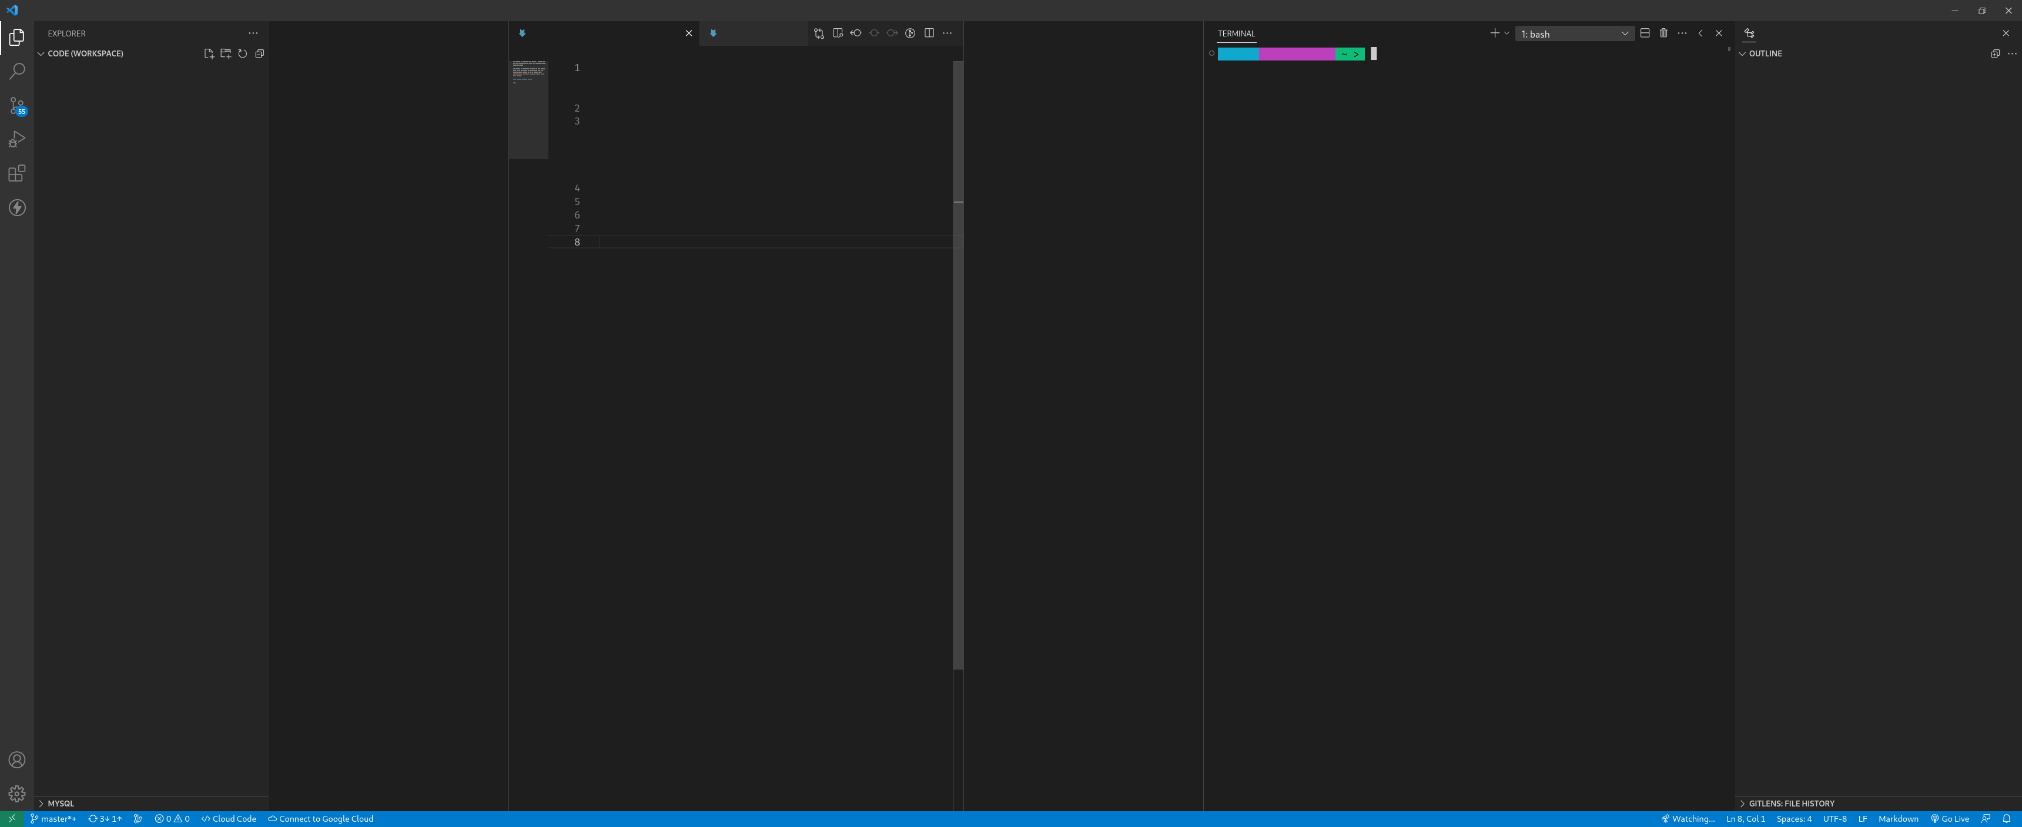Refresh the Explorer view
Viewport: 2022px width, 827px height.
click(243, 53)
